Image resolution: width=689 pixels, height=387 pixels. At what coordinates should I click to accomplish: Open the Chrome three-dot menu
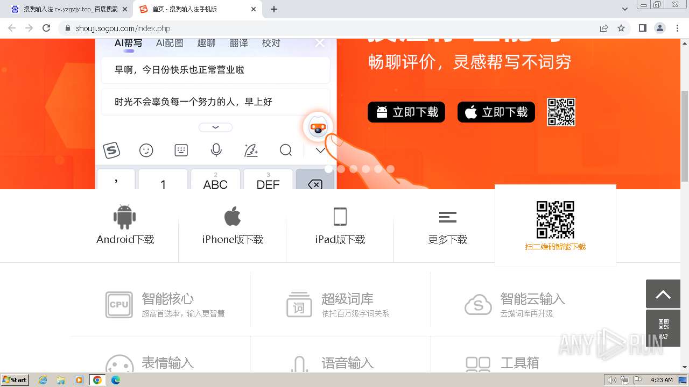pos(677,28)
